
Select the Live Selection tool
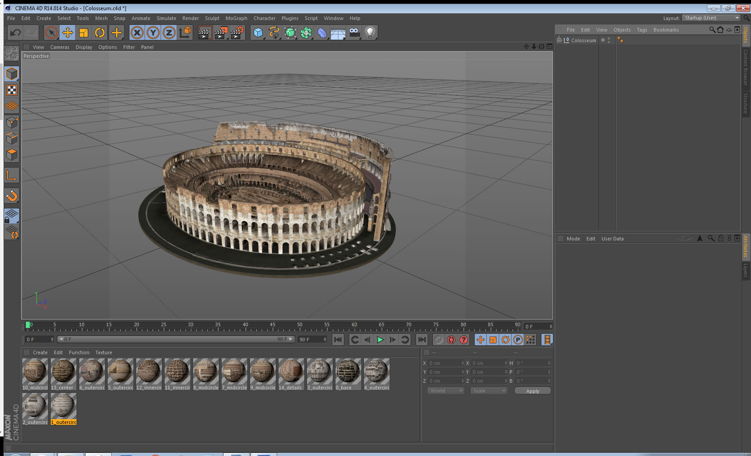point(52,32)
